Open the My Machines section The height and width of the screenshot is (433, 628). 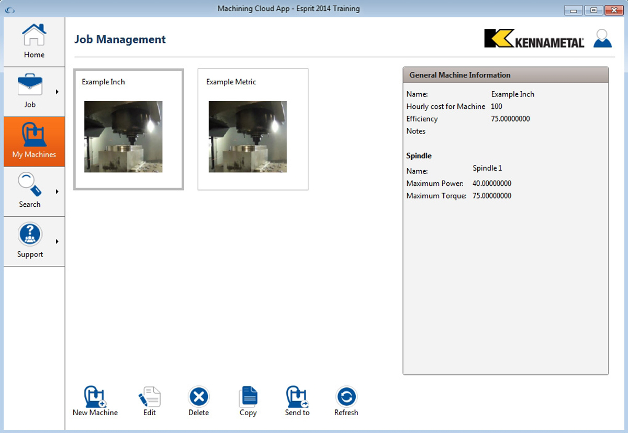(34, 141)
